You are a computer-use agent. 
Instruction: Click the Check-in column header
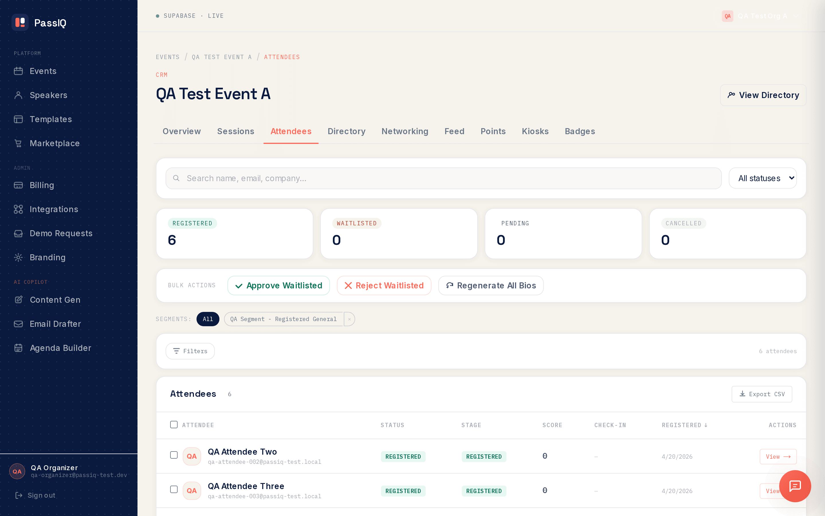(610, 425)
